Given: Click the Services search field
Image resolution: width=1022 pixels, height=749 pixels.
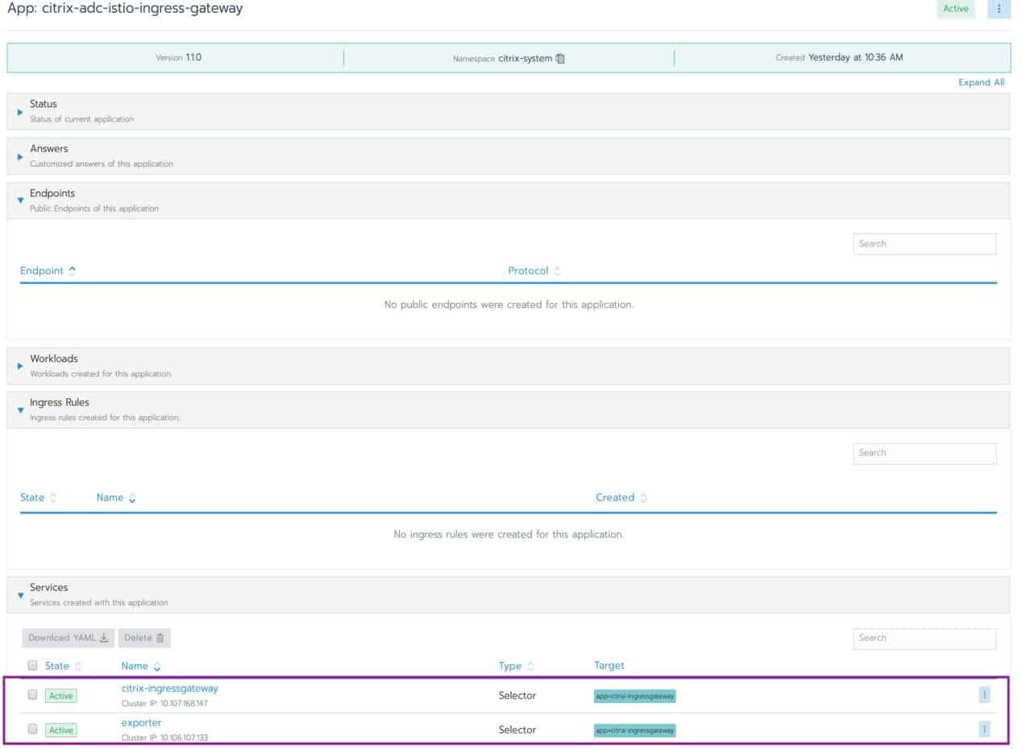Looking at the screenshot, I should click(x=924, y=638).
